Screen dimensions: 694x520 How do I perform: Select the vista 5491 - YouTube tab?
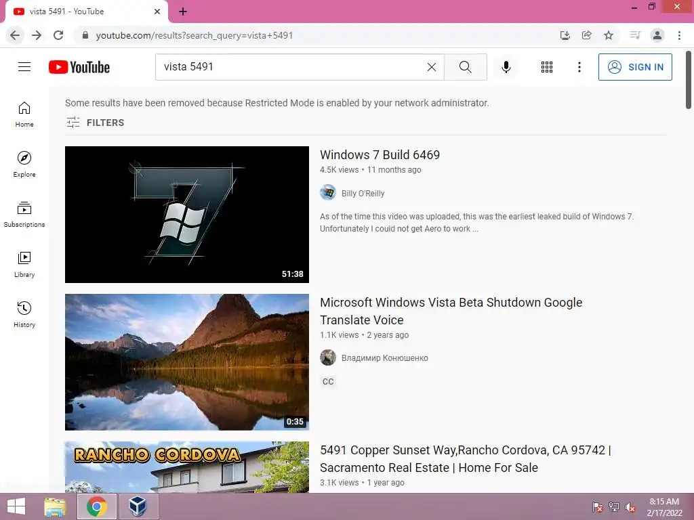pos(86,12)
